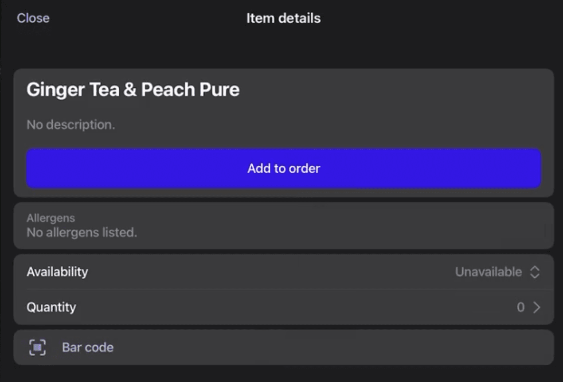The height and width of the screenshot is (382, 563).
Task: Select the Ginger Tea & Peach Pure title
Action: coord(133,90)
